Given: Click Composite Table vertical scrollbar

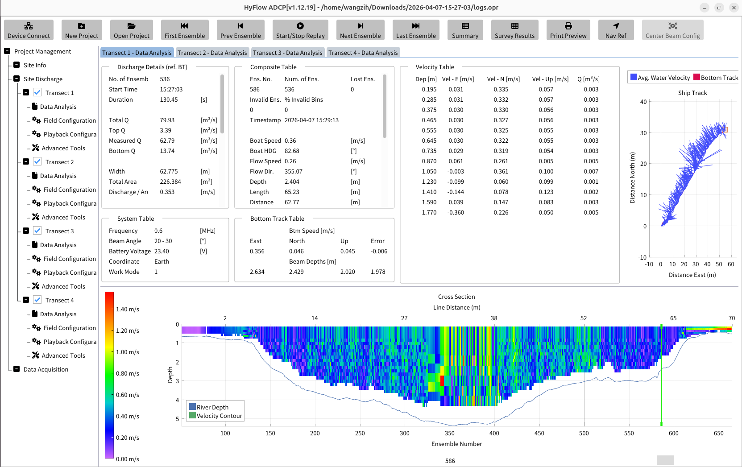Looking at the screenshot, I should coord(385,106).
